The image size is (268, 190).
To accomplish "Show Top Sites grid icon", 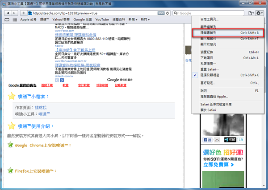I will point(15,20).
